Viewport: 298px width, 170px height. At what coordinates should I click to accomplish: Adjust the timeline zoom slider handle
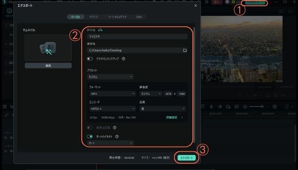coord(262,107)
